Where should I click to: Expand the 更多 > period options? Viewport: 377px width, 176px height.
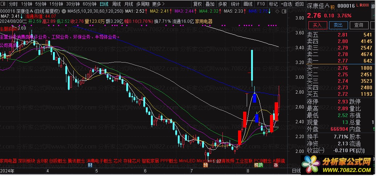159,4
